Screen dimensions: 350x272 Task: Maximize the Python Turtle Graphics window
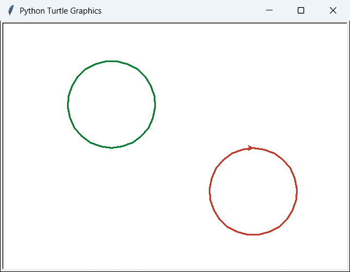pyautogui.click(x=301, y=10)
